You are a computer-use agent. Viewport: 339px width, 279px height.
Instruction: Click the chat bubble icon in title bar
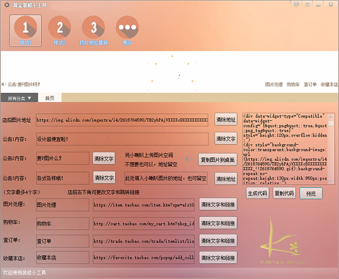(x=297, y=4)
